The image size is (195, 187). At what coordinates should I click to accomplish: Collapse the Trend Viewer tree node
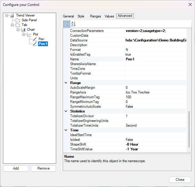tap(7, 15)
